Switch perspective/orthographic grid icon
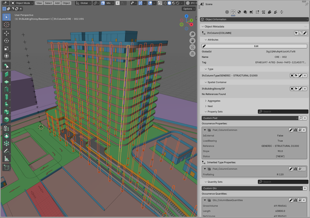 click(192, 54)
